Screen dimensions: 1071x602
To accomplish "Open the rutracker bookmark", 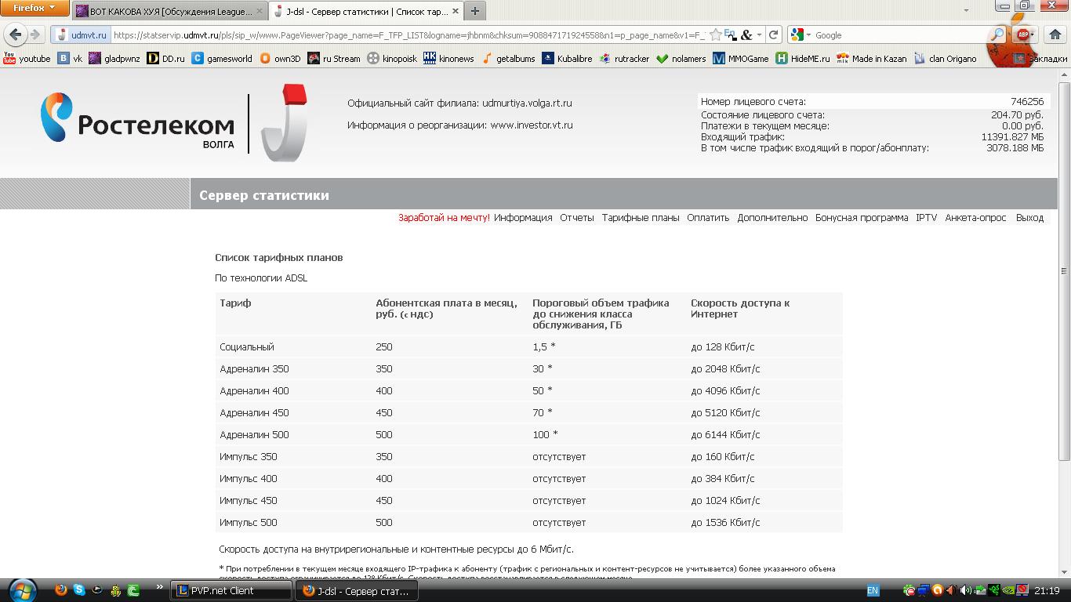I will pyautogui.click(x=624, y=59).
